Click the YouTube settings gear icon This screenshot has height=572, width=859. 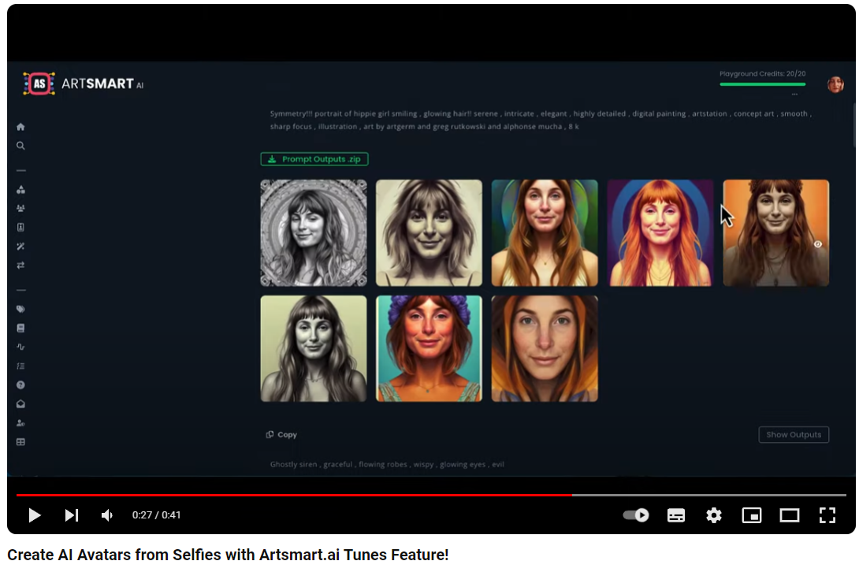(714, 515)
